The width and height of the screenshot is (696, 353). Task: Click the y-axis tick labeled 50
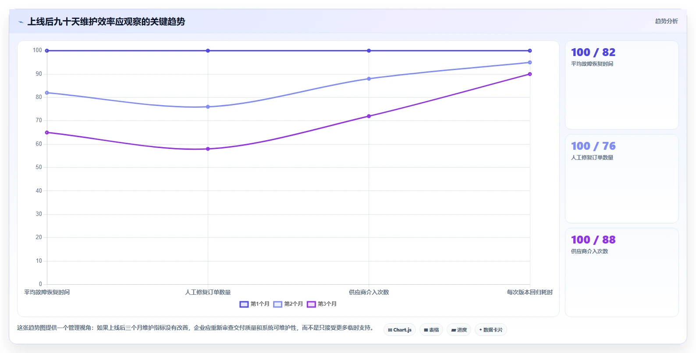39,167
